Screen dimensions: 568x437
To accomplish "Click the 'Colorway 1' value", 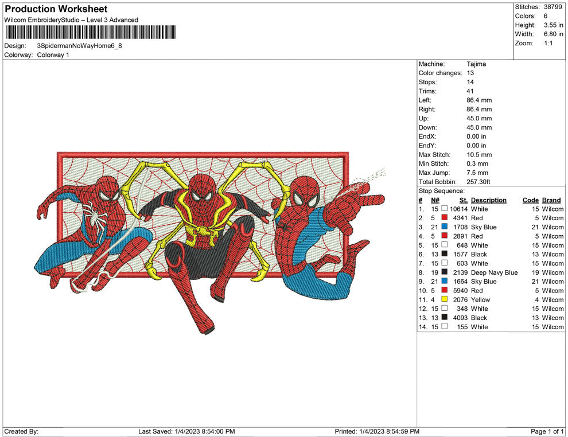I will (x=53, y=55).
